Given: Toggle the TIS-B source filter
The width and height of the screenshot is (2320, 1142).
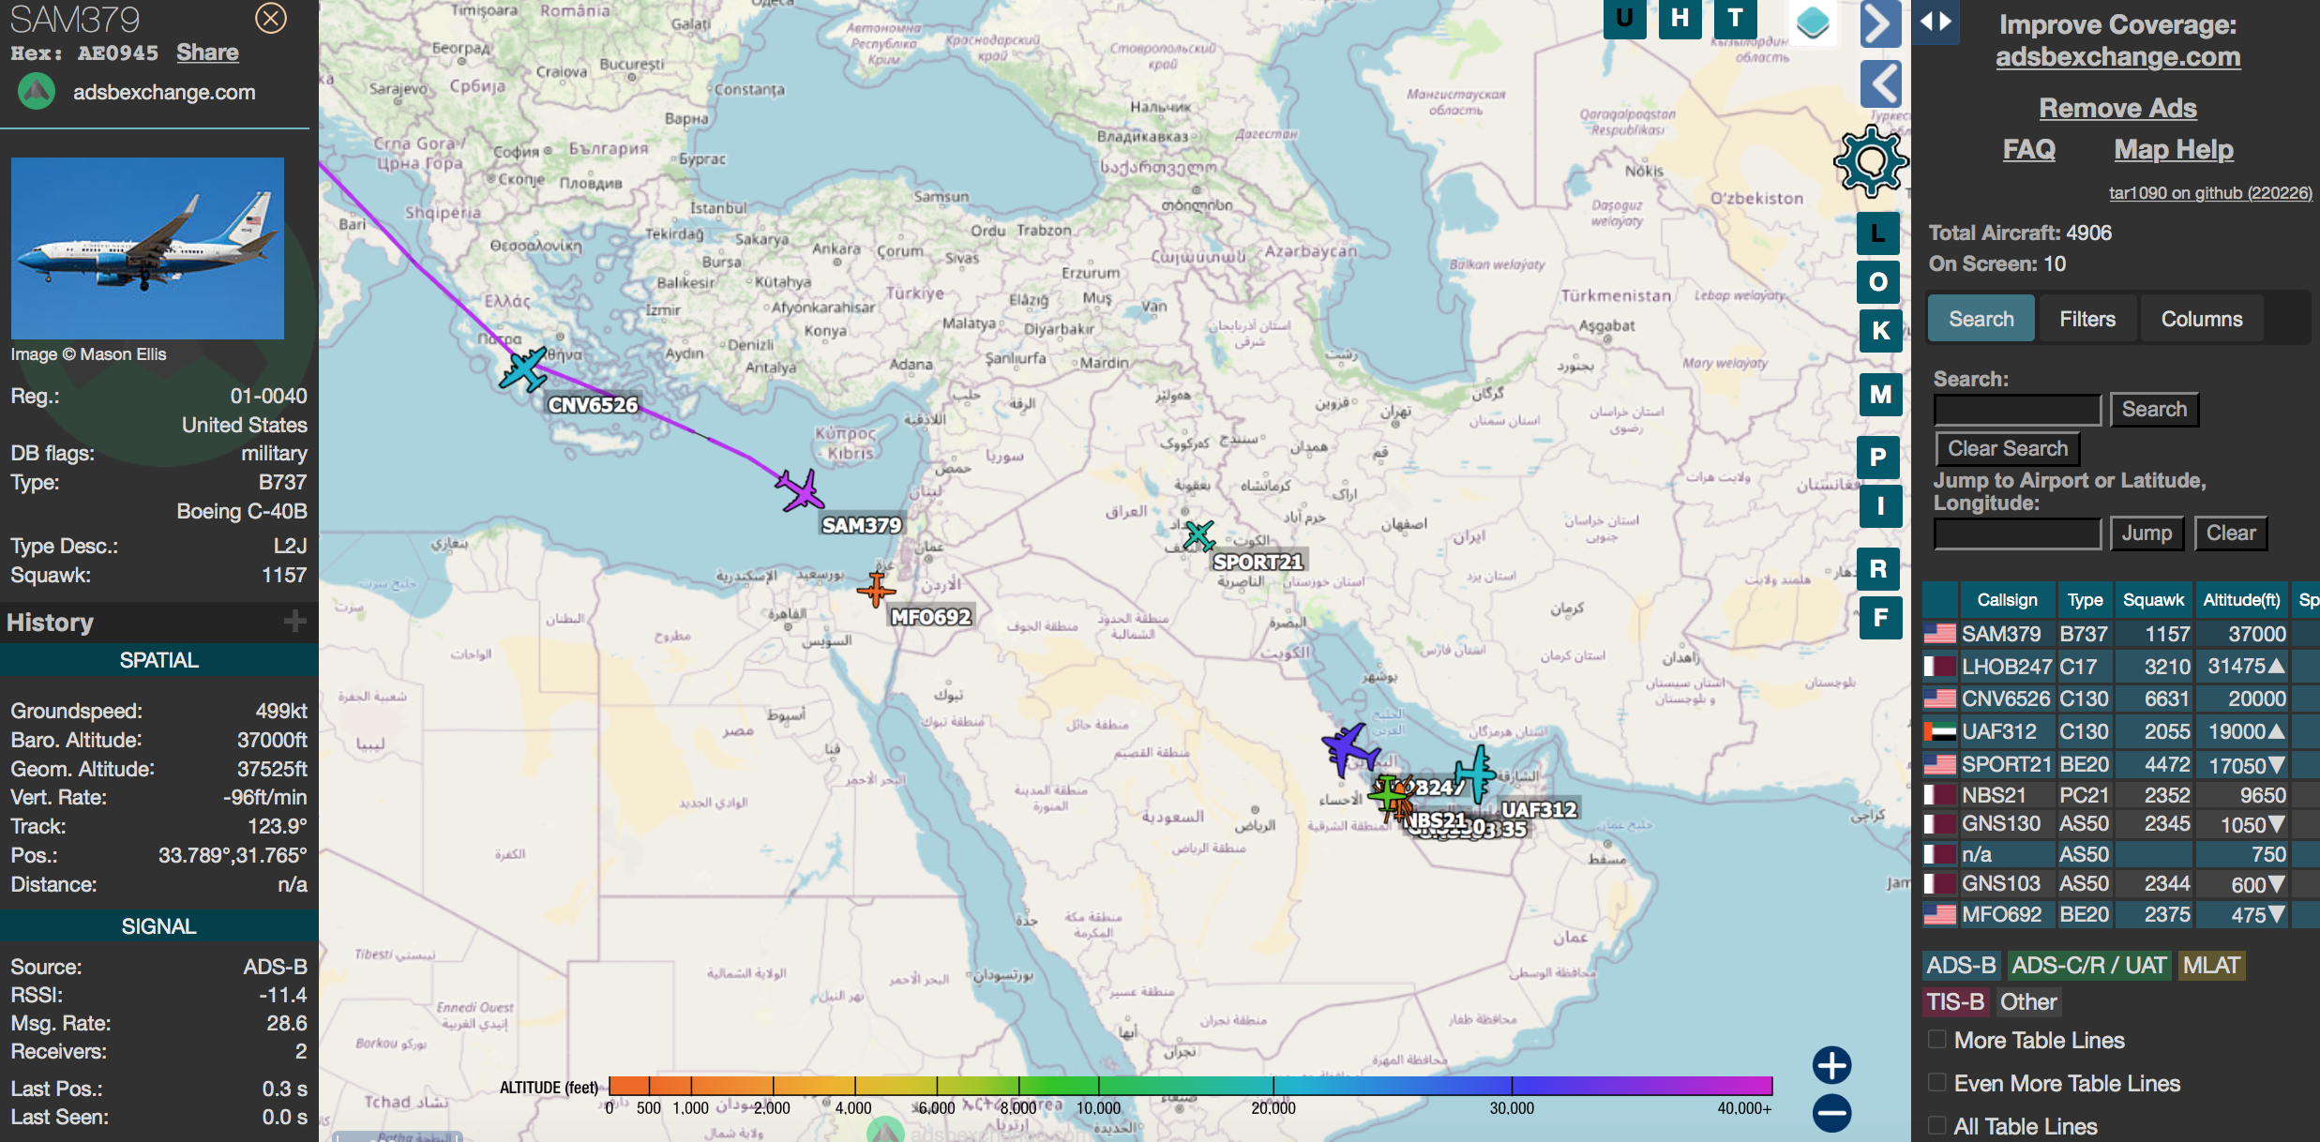Looking at the screenshot, I should [1955, 1002].
